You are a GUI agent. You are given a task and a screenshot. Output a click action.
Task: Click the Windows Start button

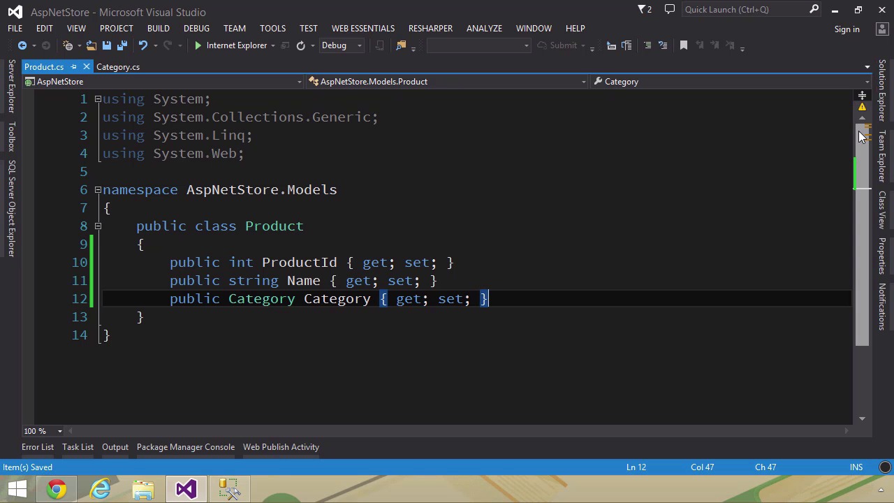[x=17, y=489]
